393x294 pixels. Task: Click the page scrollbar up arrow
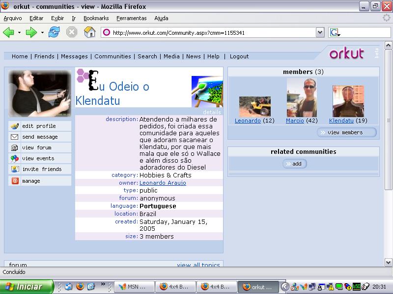point(388,45)
